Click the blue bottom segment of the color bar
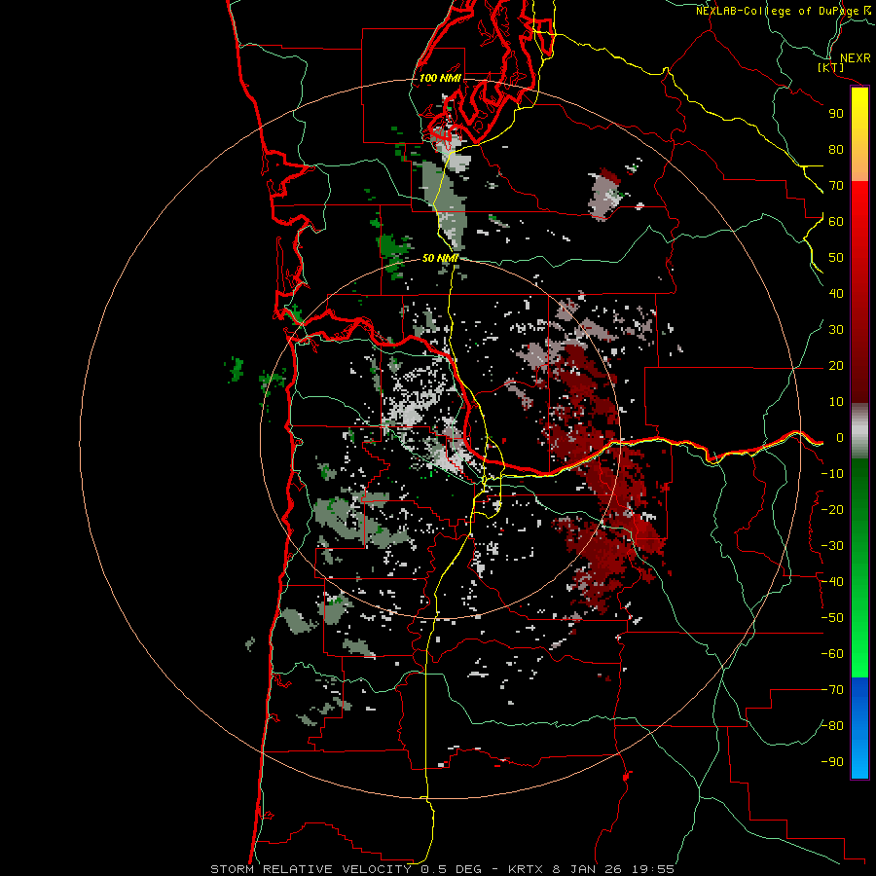 [x=859, y=728]
